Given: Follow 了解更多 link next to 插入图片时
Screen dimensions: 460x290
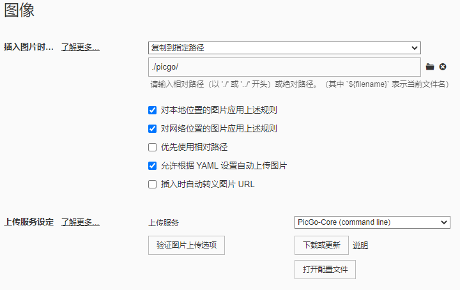Looking at the screenshot, I should [x=80, y=47].
